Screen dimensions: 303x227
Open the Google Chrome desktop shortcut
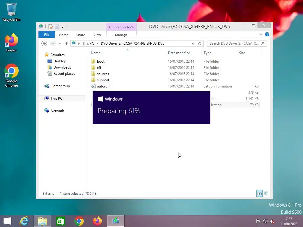coord(12,75)
